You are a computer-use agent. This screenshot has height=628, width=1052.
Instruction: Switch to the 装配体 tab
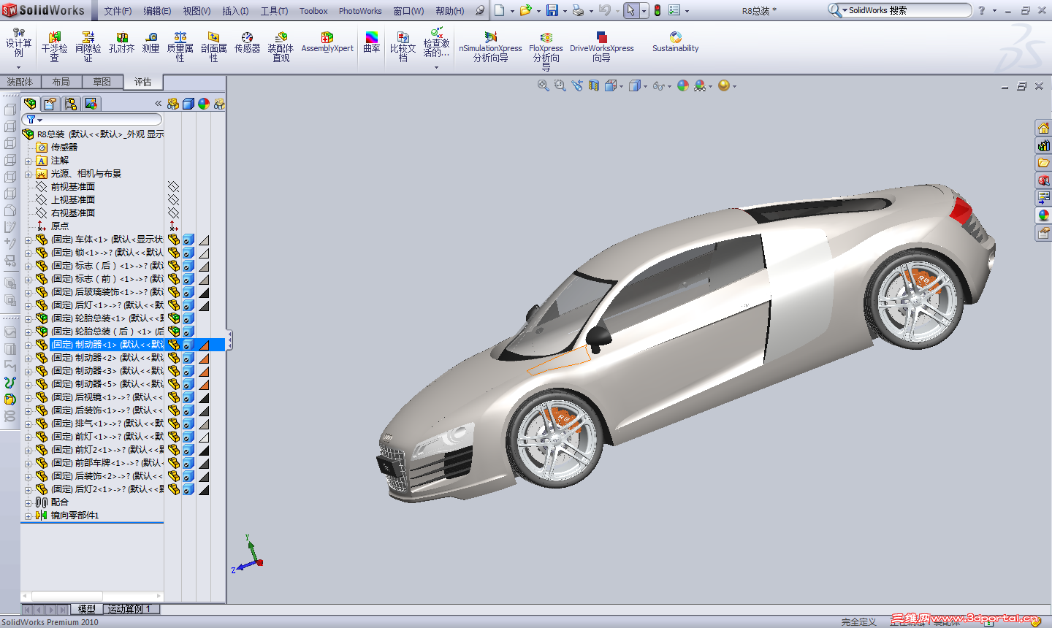click(20, 82)
